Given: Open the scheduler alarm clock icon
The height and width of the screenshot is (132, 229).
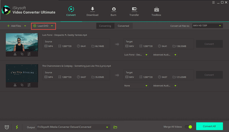Looking at the screenshot, I should (x=7, y=127).
